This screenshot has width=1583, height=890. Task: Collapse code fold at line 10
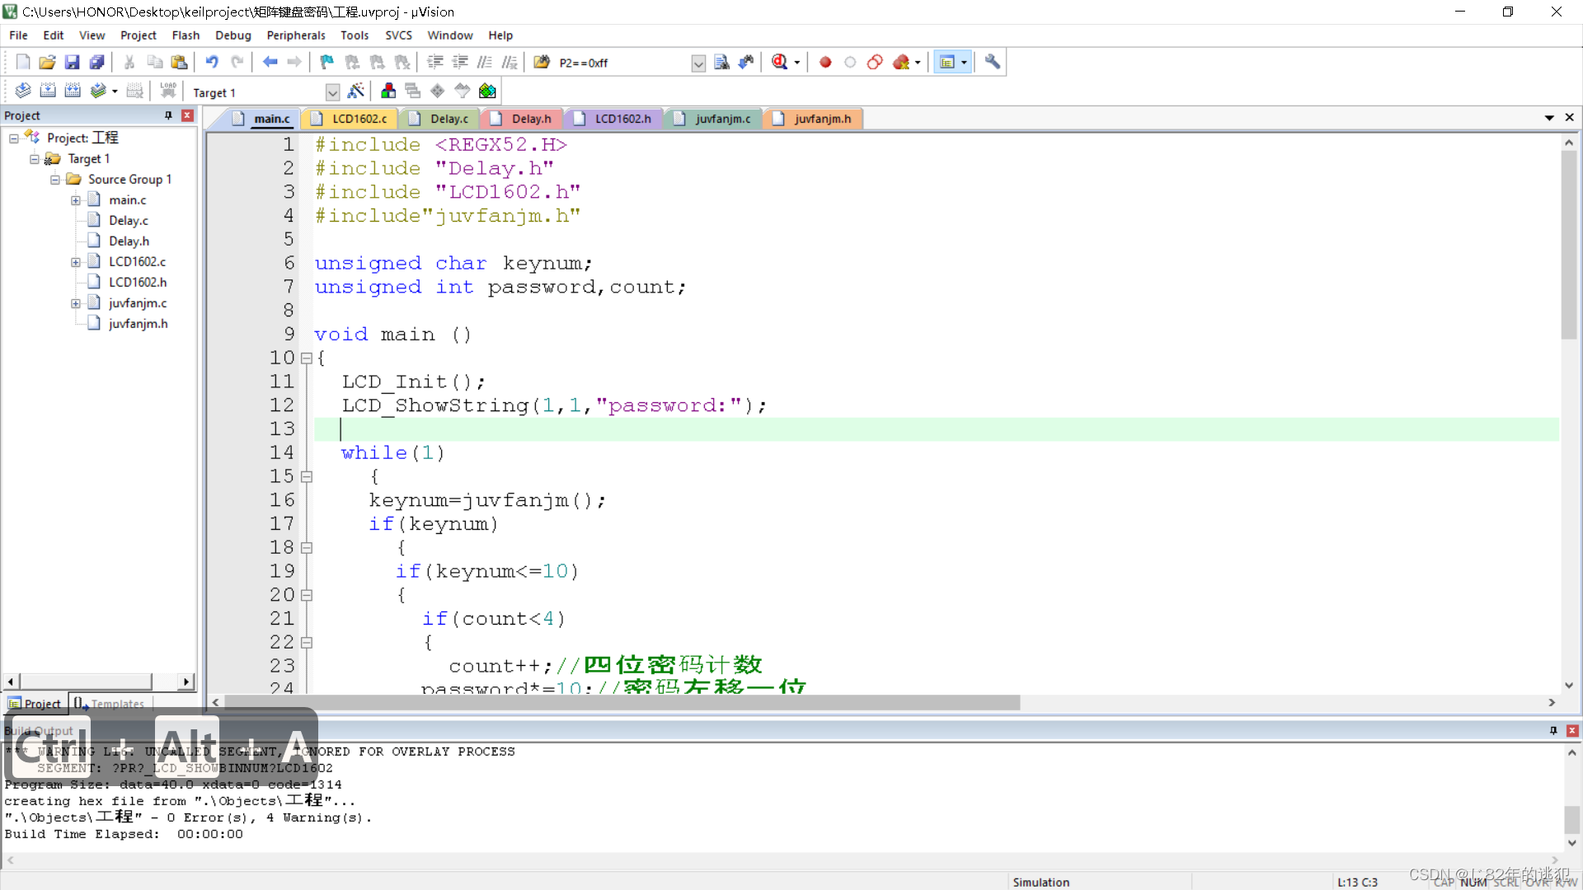pyautogui.click(x=307, y=358)
